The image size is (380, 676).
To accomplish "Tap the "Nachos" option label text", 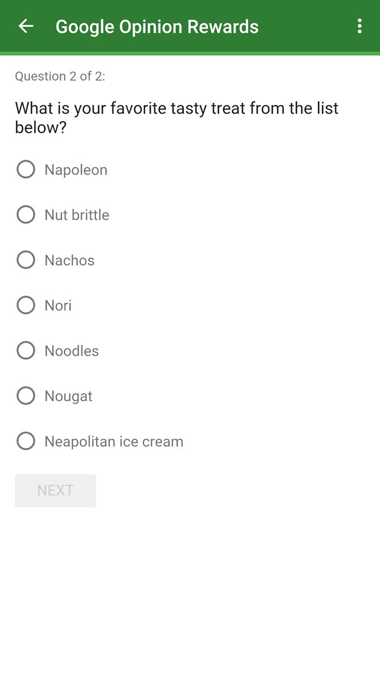I will 69,261.
